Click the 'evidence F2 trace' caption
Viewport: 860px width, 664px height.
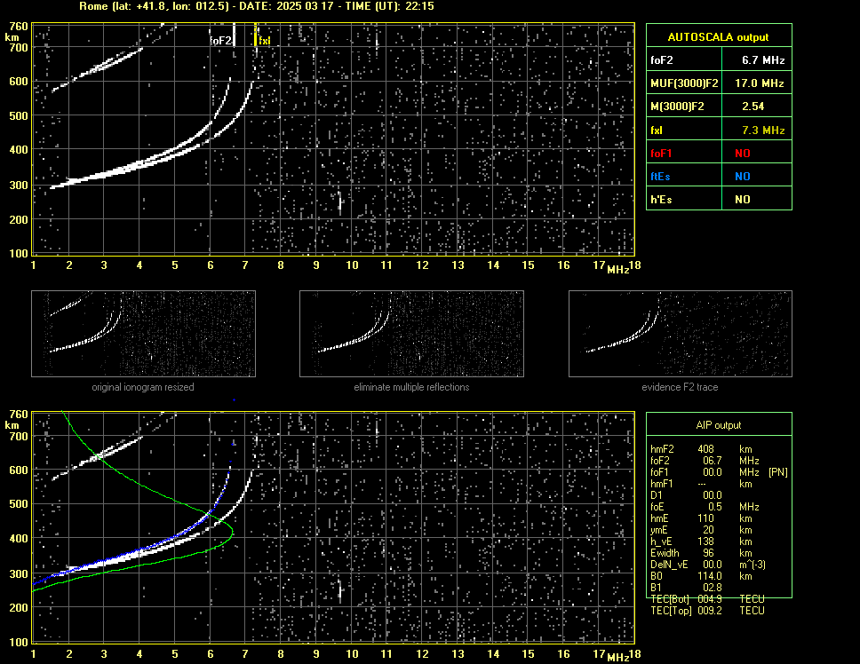coord(680,387)
